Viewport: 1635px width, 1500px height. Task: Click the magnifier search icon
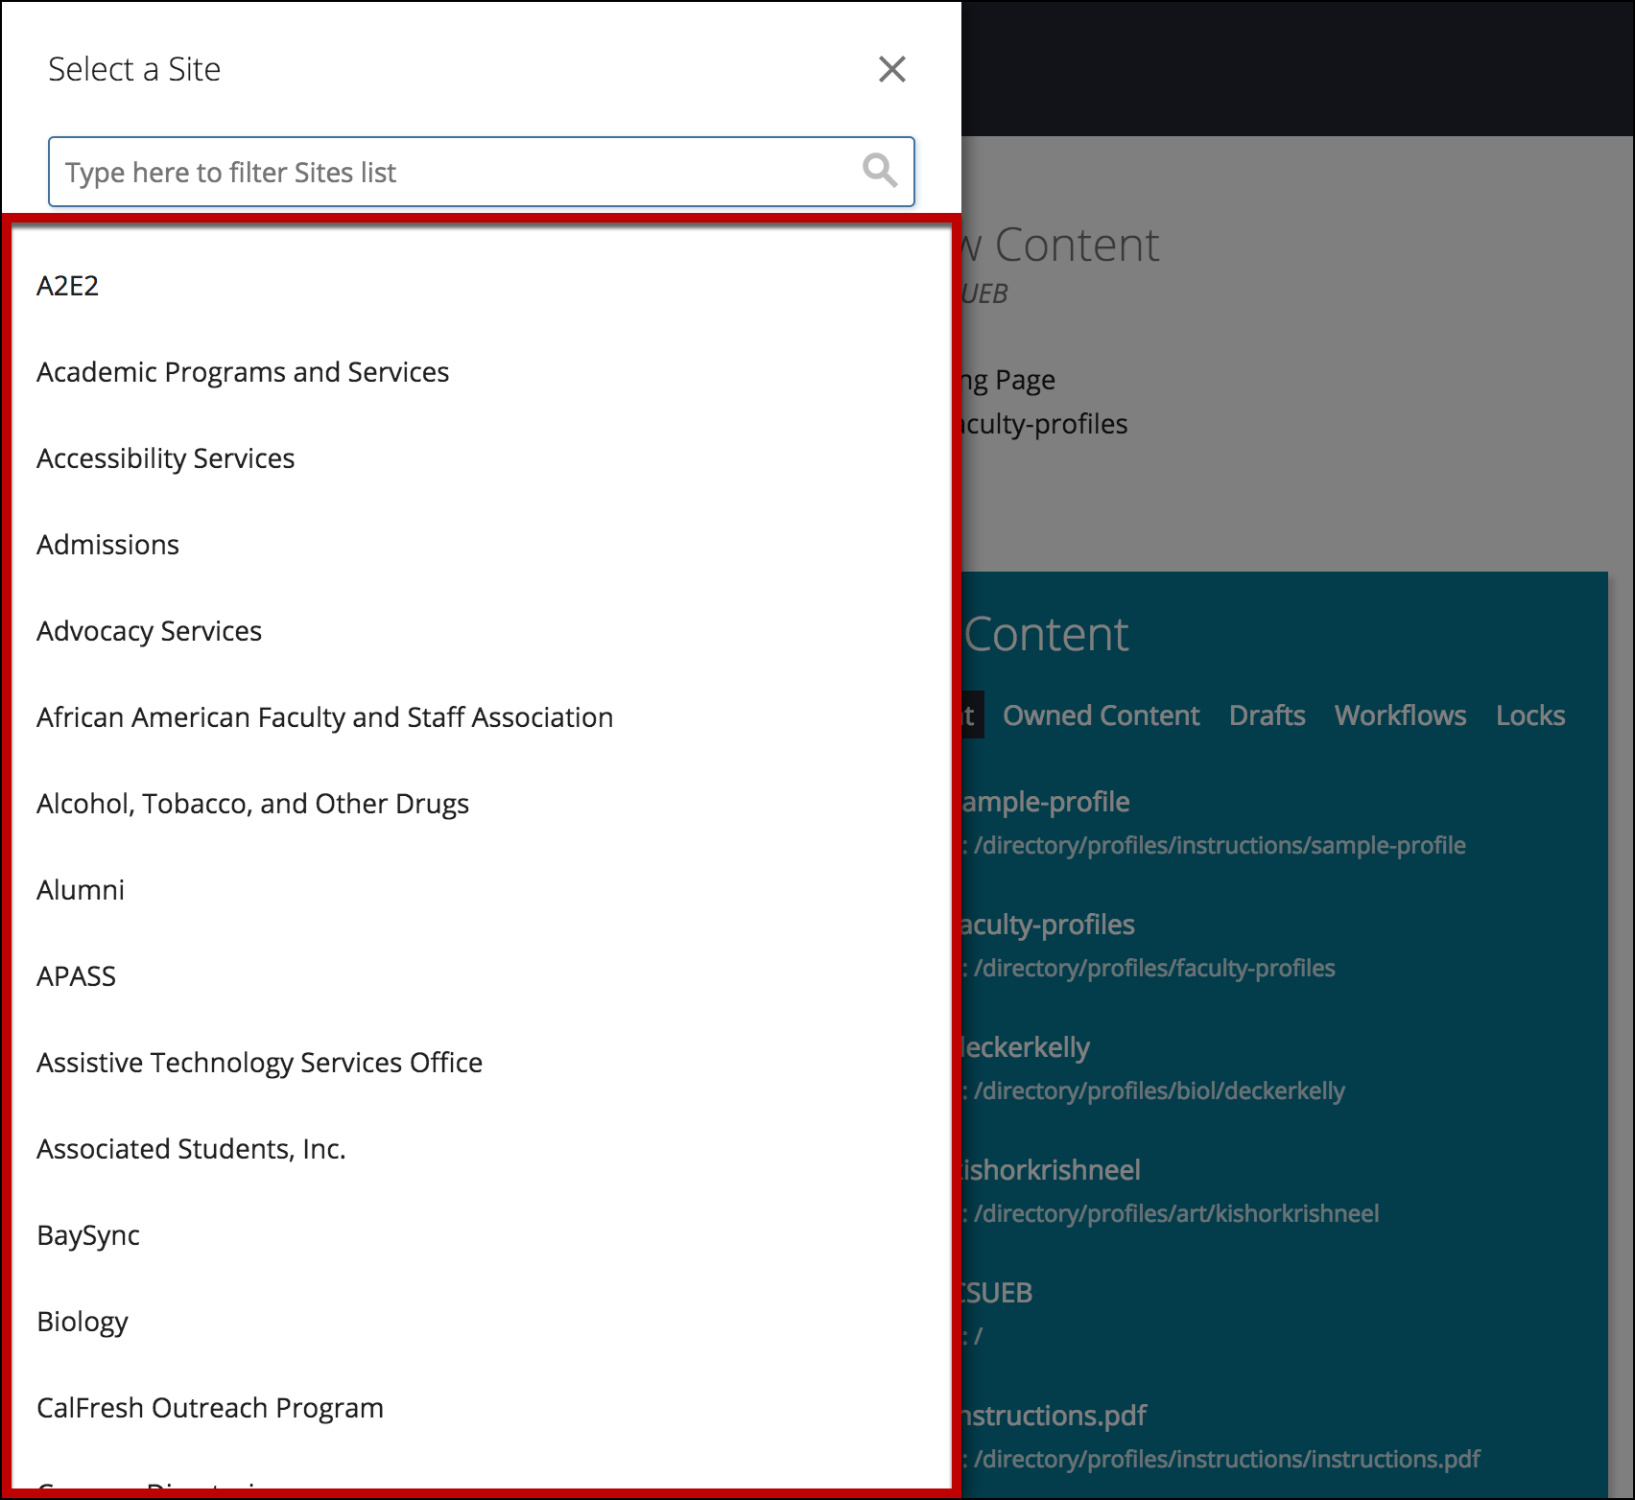point(880,171)
